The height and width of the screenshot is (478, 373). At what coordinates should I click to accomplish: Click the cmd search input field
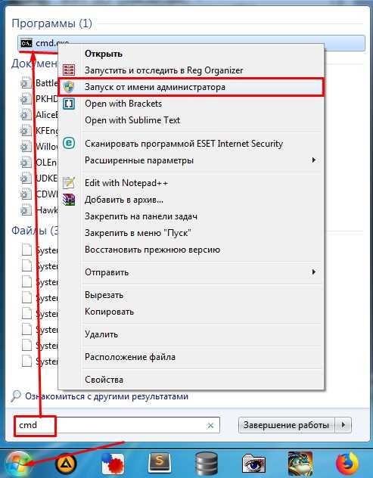(x=117, y=425)
